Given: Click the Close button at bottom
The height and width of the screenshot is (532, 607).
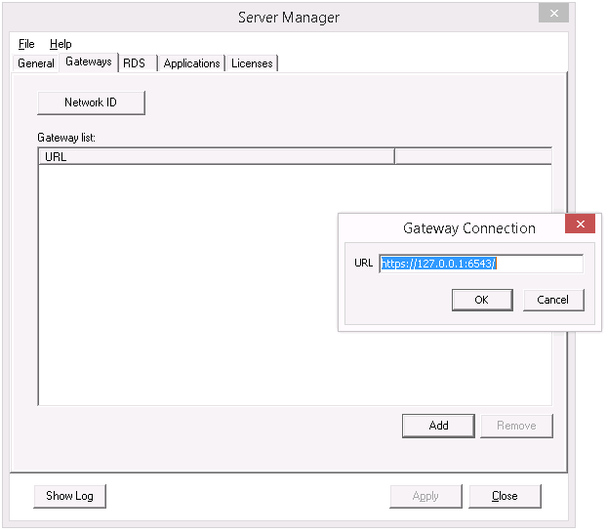Looking at the screenshot, I should click(505, 496).
